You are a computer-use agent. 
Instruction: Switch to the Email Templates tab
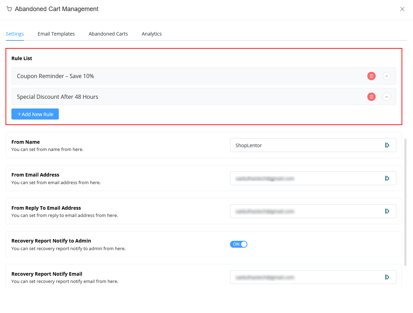[56, 34]
